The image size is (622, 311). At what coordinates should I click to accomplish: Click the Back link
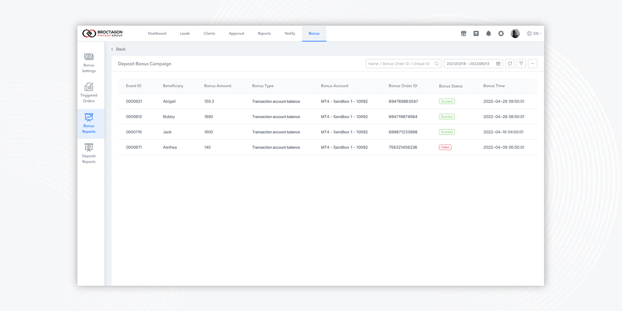pyautogui.click(x=118, y=49)
